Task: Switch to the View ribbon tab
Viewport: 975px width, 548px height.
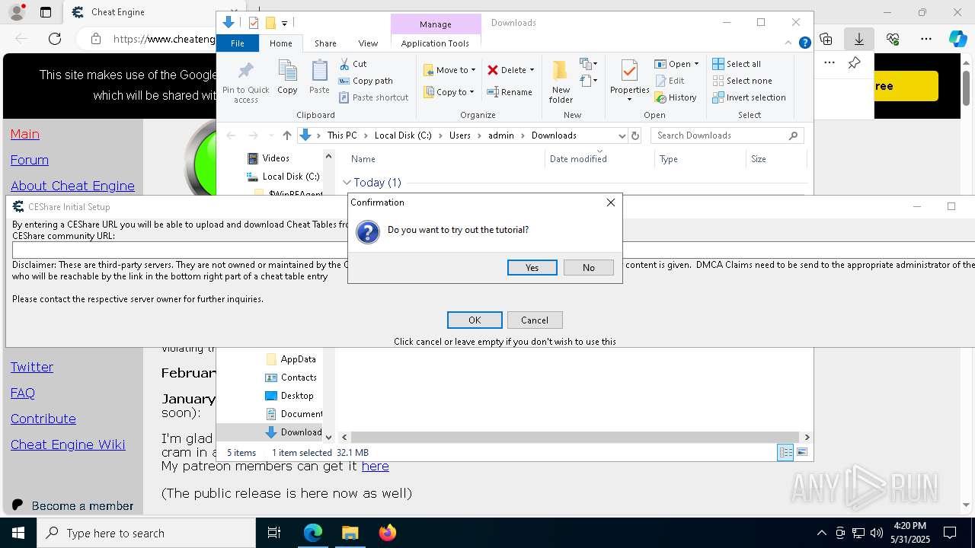Action: pos(368,43)
